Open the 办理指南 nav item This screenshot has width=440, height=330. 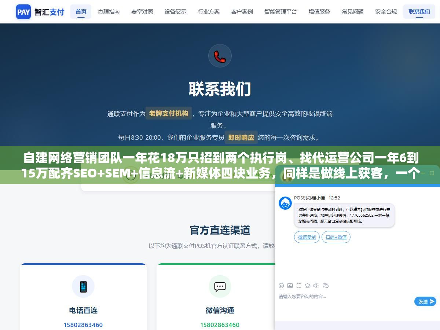(109, 12)
